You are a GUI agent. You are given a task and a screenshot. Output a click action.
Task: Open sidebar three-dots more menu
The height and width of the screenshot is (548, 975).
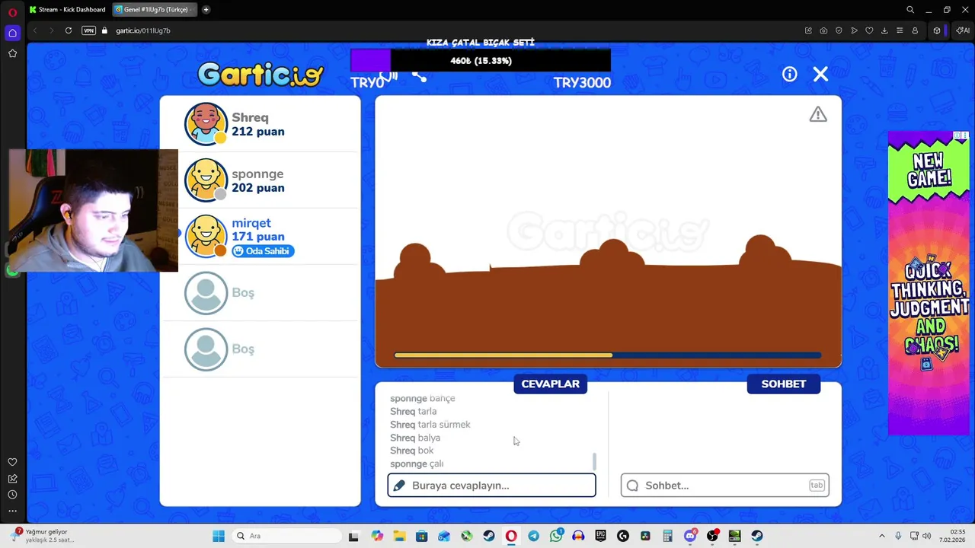(12, 511)
